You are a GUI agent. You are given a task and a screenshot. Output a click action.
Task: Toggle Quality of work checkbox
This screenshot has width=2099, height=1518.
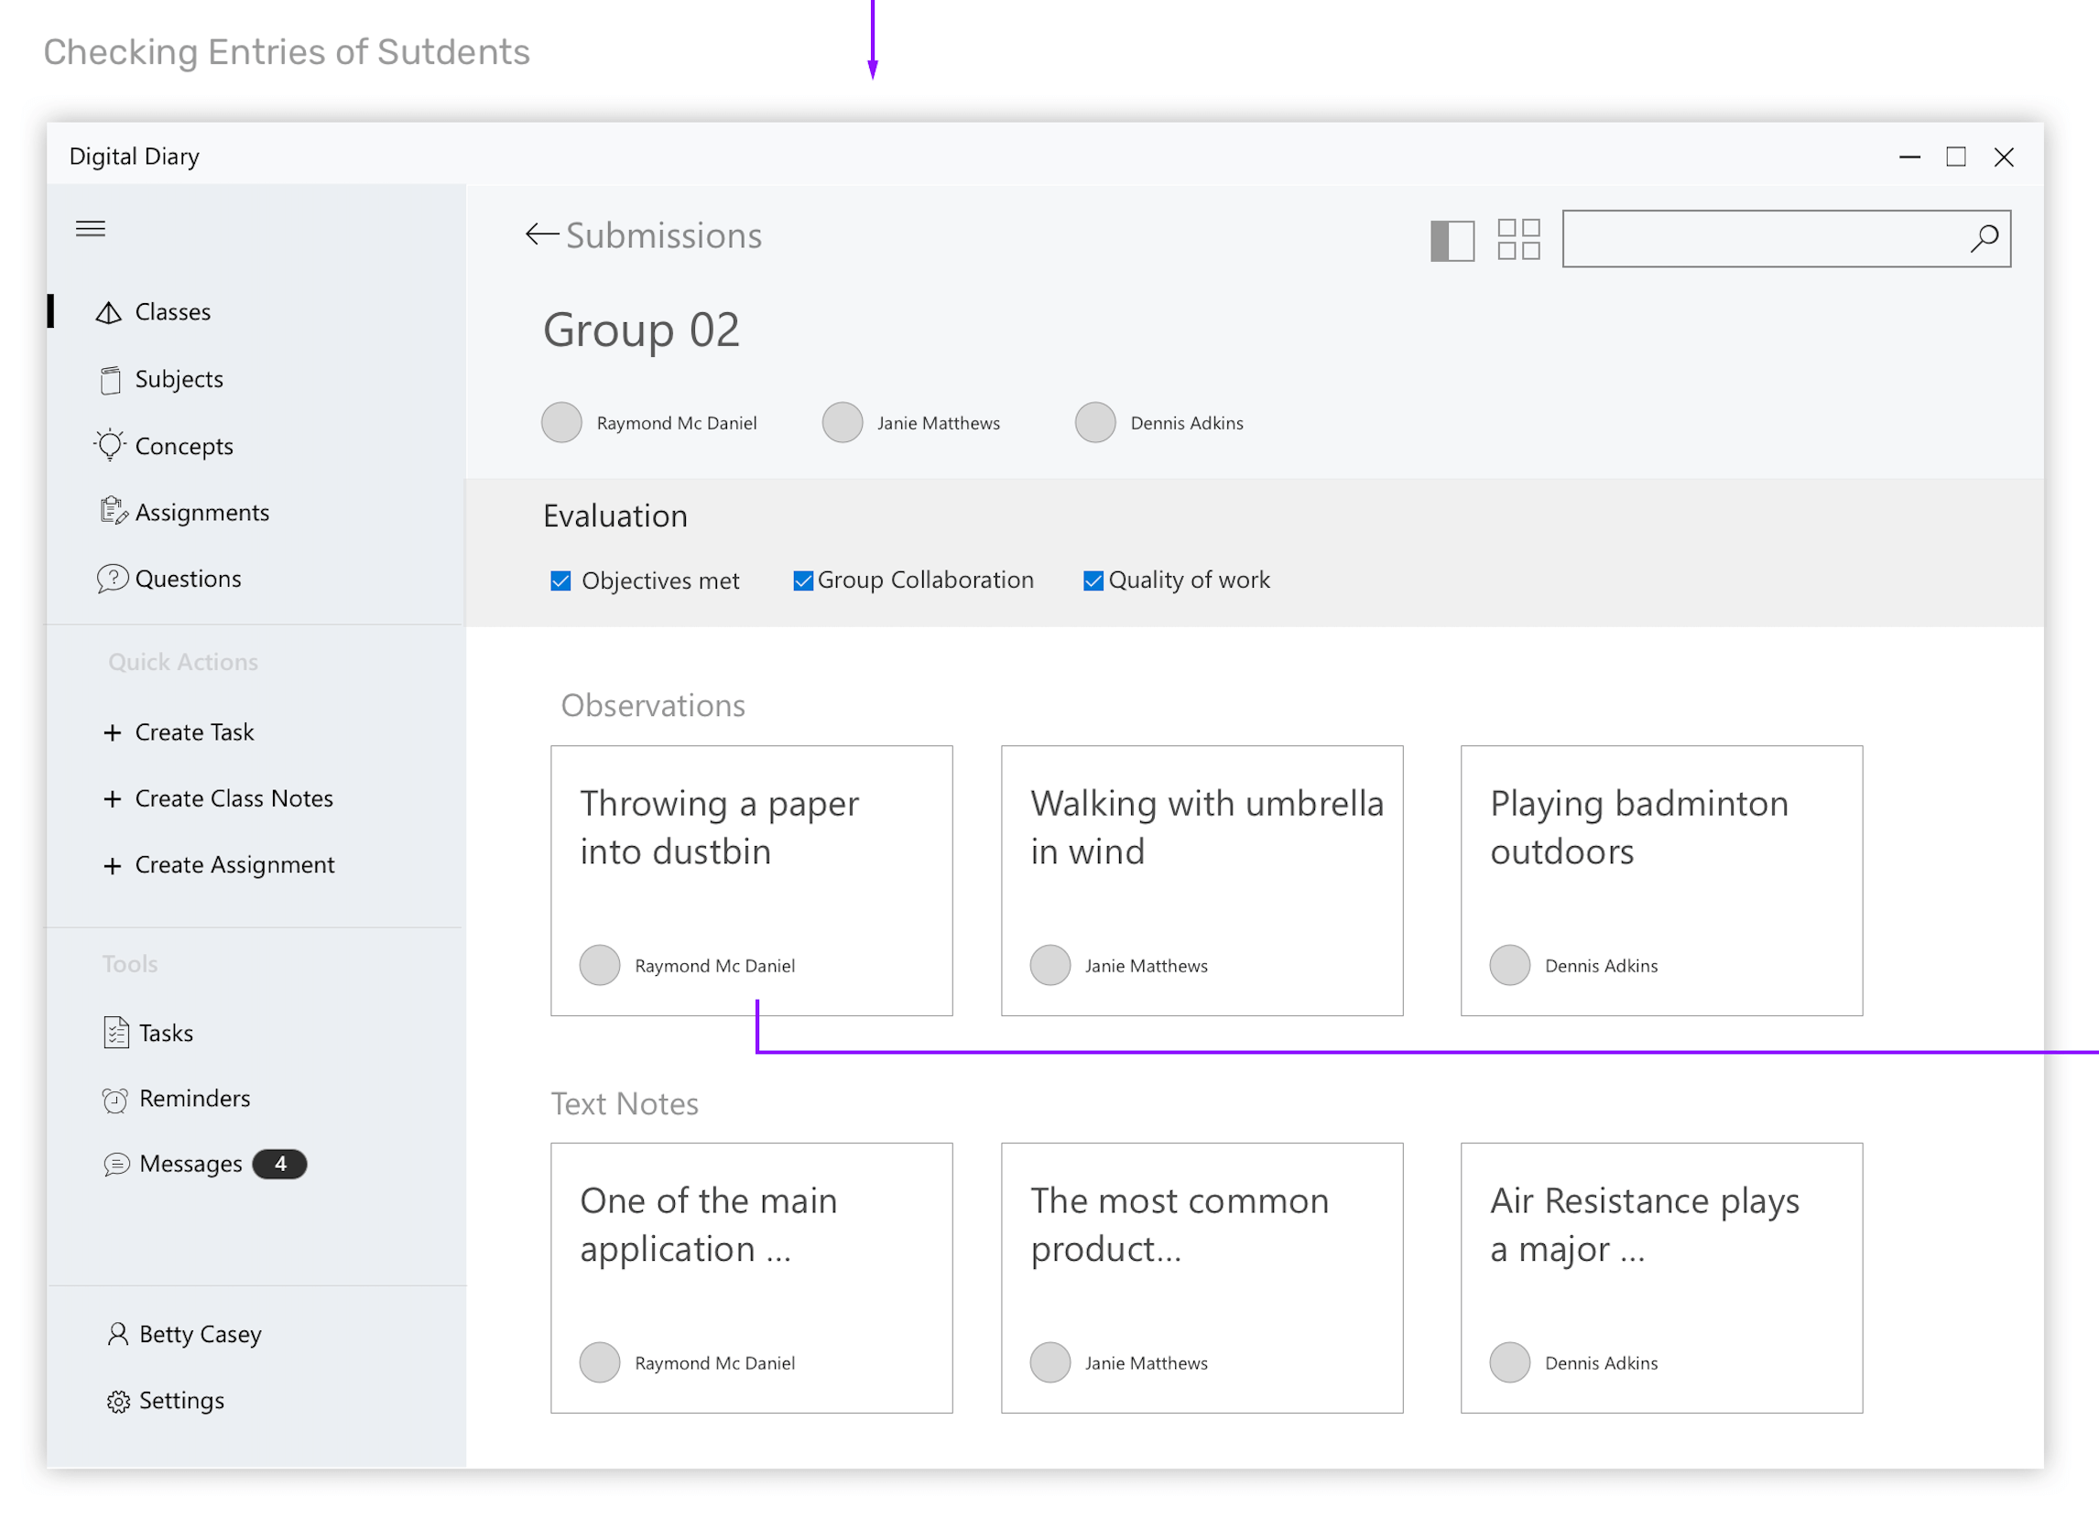click(x=1093, y=581)
